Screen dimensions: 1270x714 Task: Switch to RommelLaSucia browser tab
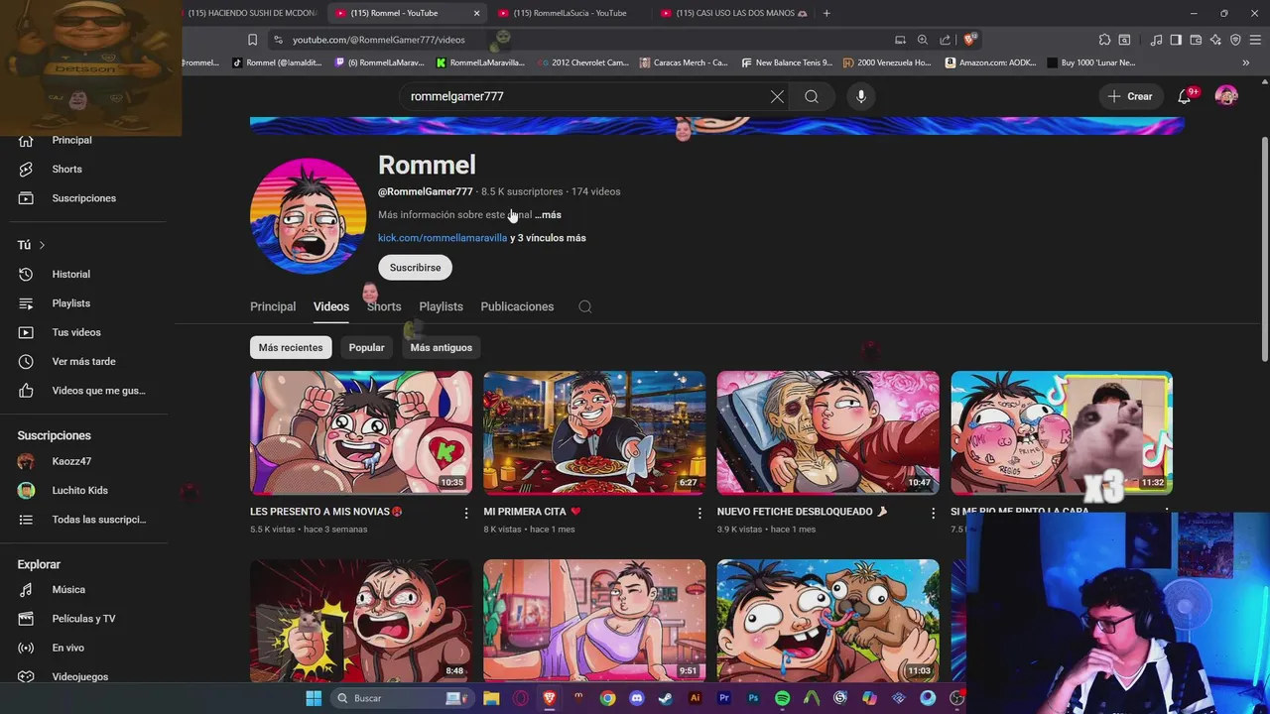pos(569,13)
